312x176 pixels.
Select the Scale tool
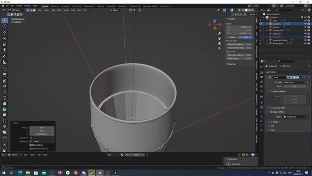4,44
